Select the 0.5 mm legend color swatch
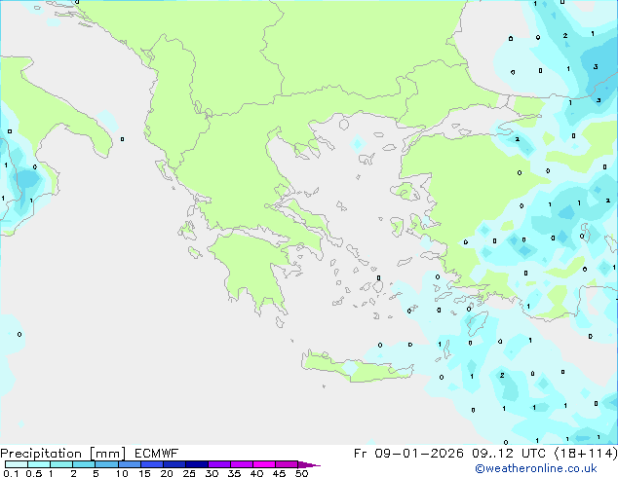This screenshot has height=477, width=618. pyautogui.click(x=39, y=464)
